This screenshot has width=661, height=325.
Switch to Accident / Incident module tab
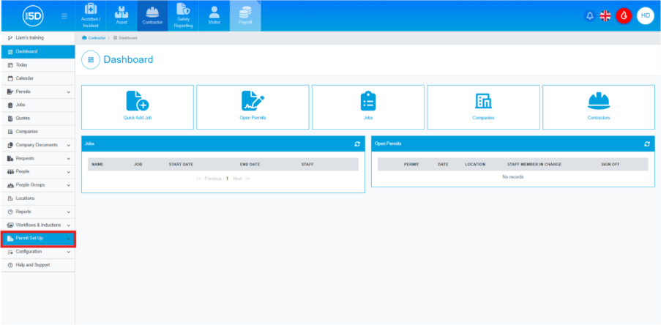[x=91, y=15]
